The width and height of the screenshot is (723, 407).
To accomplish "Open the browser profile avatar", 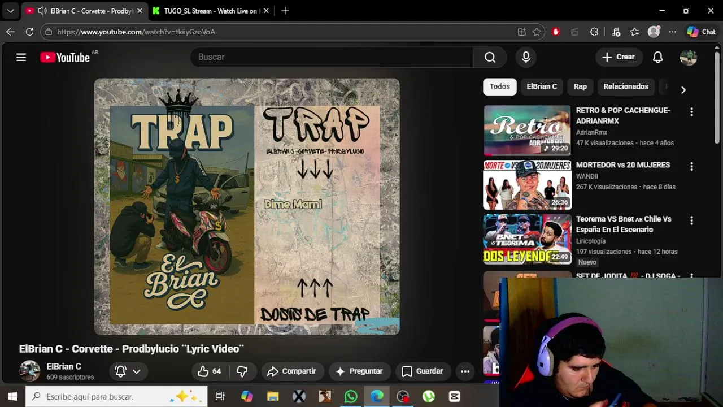I will pyautogui.click(x=654, y=32).
